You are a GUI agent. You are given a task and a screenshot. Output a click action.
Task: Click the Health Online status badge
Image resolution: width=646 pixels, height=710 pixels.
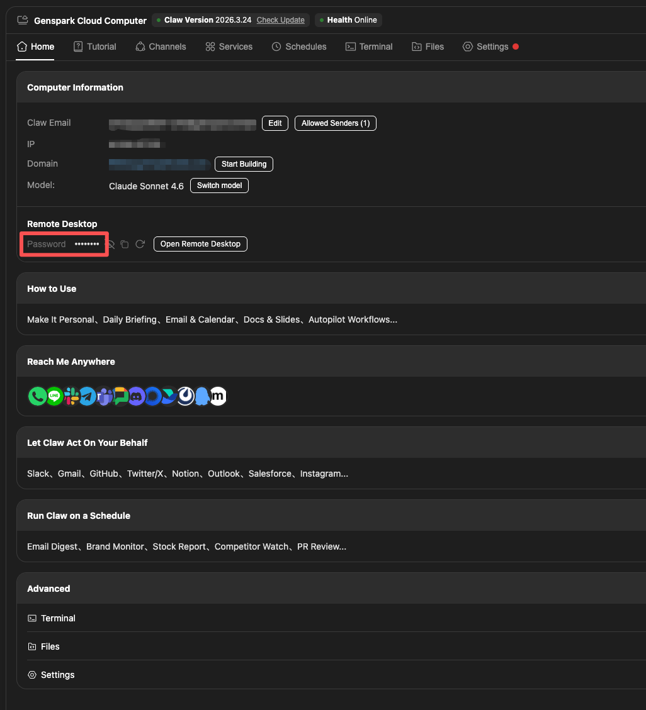click(x=348, y=20)
